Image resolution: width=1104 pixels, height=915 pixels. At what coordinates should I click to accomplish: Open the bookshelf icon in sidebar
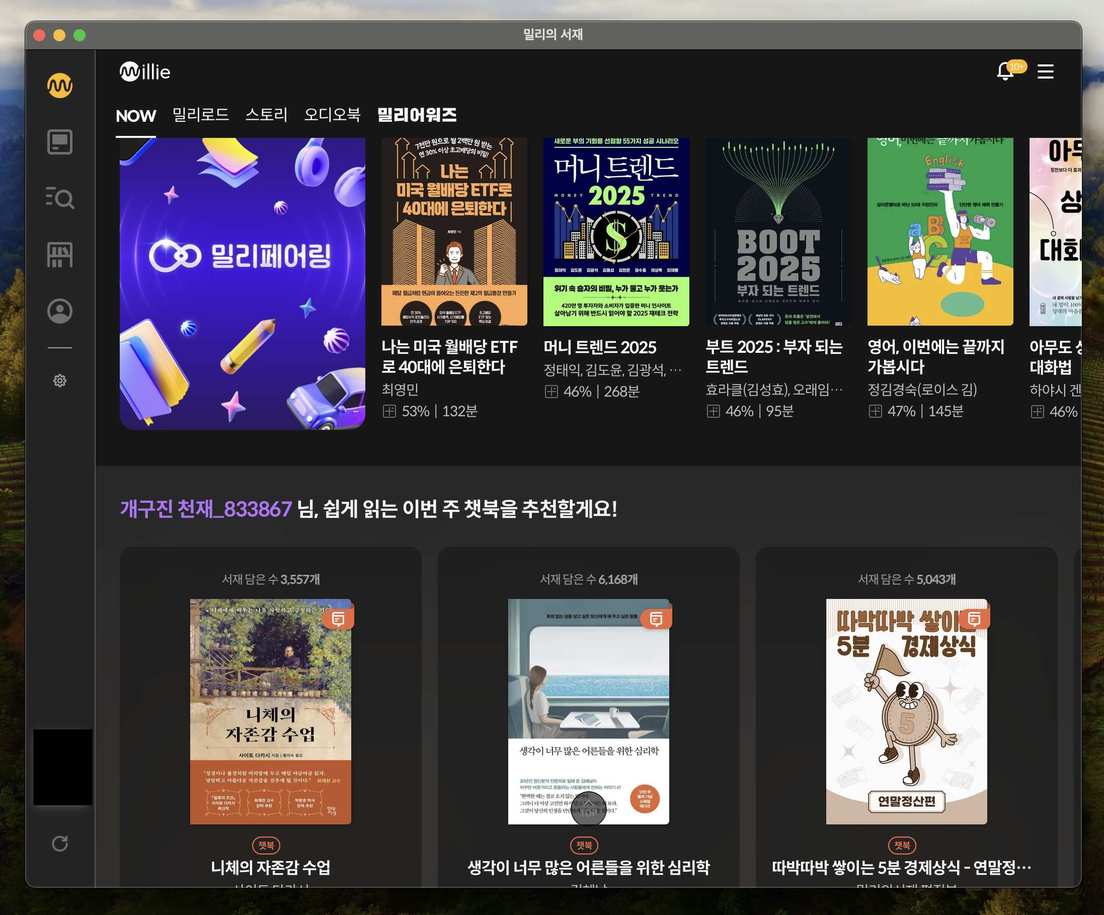[60, 255]
